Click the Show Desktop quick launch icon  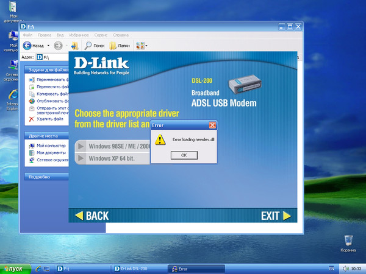tap(46, 269)
